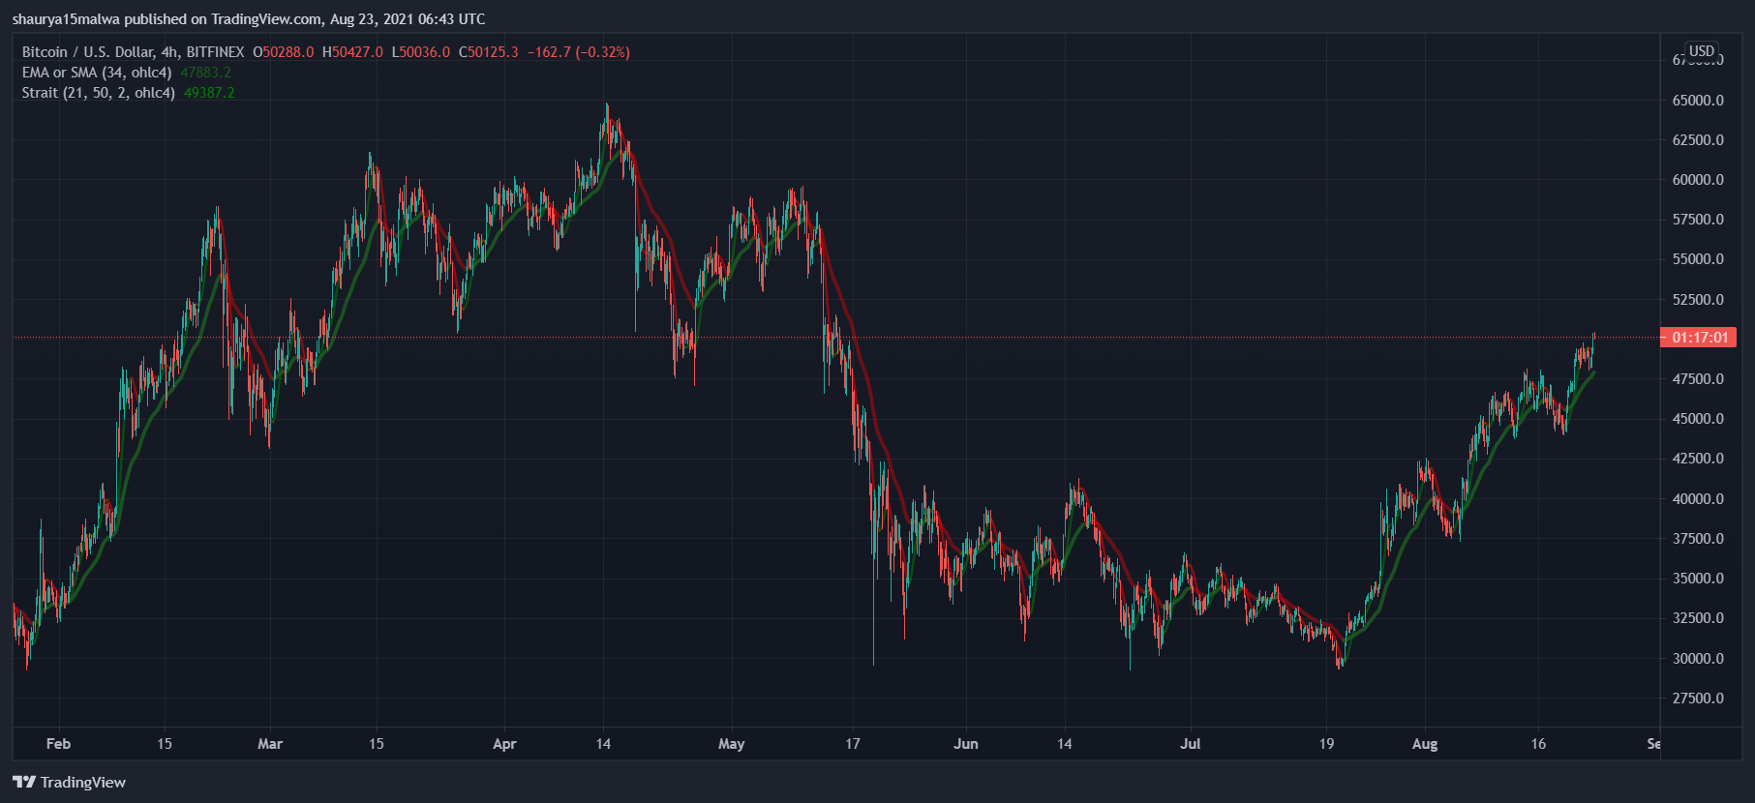The width and height of the screenshot is (1755, 803).
Task: Click the 55000.0 price axis label
Action: pos(1698,259)
